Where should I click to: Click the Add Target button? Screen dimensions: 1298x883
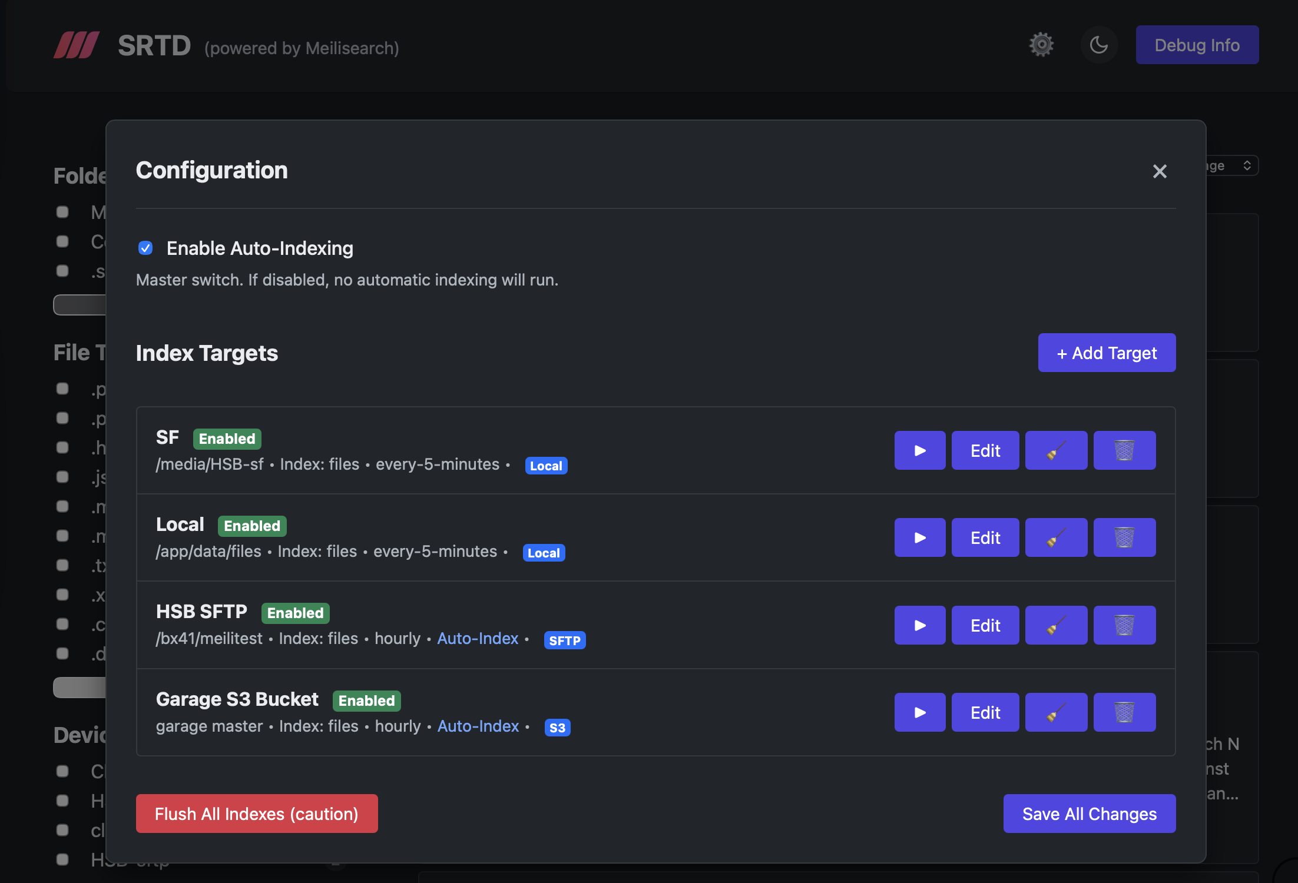(1106, 353)
